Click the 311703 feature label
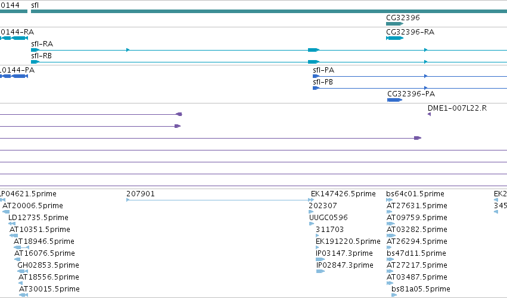 click(330, 230)
